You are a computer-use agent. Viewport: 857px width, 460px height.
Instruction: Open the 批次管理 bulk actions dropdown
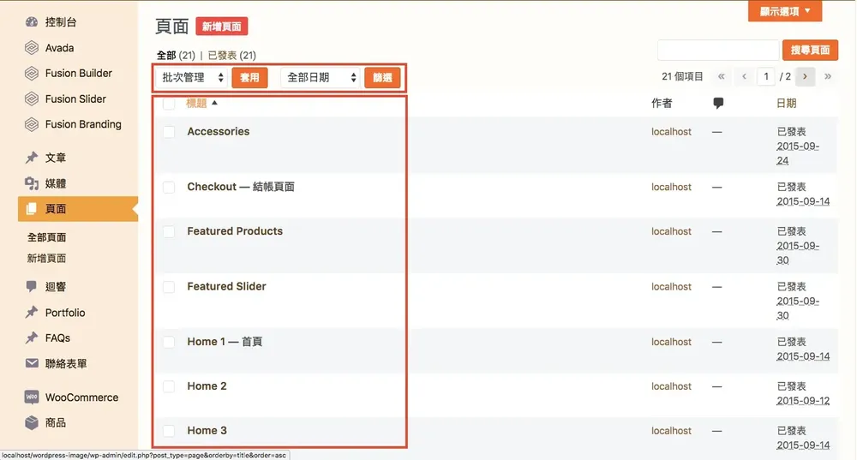pos(192,77)
